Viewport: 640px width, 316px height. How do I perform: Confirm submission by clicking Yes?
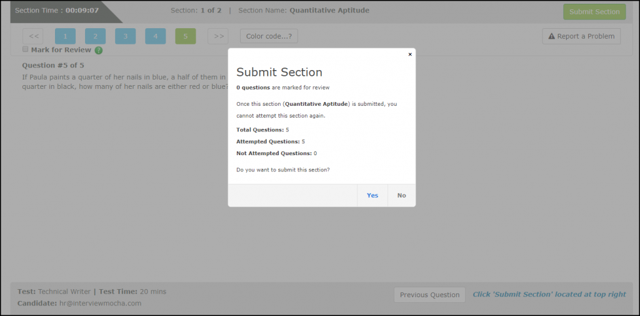[x=372, y=195]
